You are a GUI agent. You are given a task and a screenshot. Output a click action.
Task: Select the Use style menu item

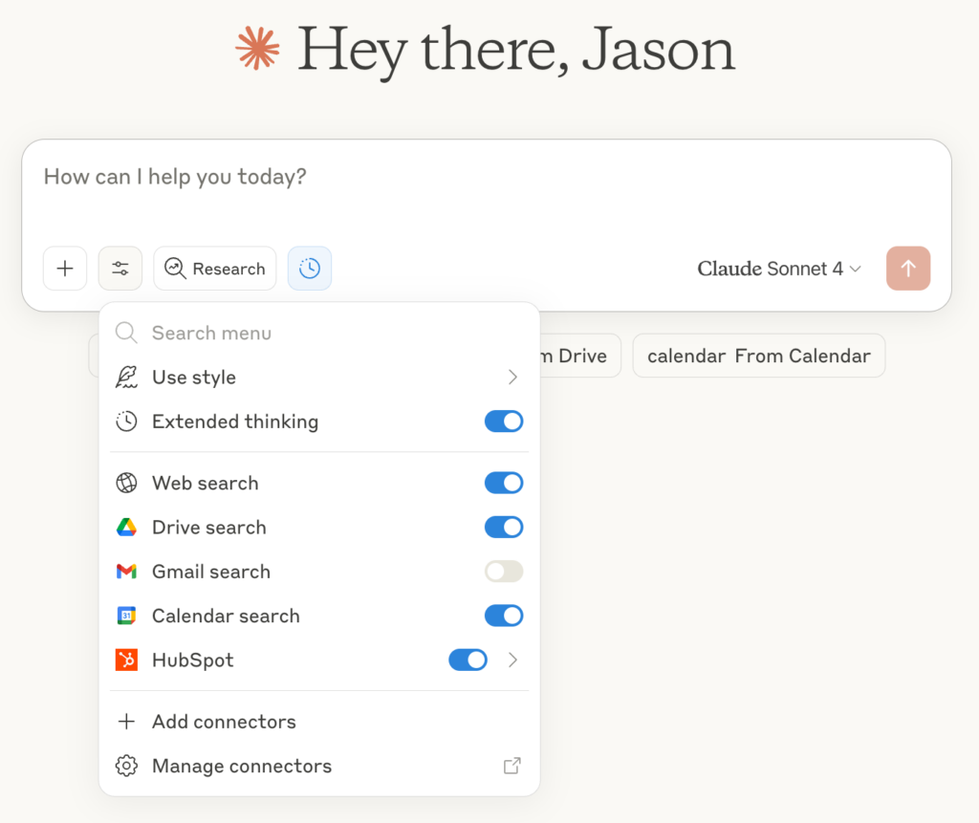point(319,378)
